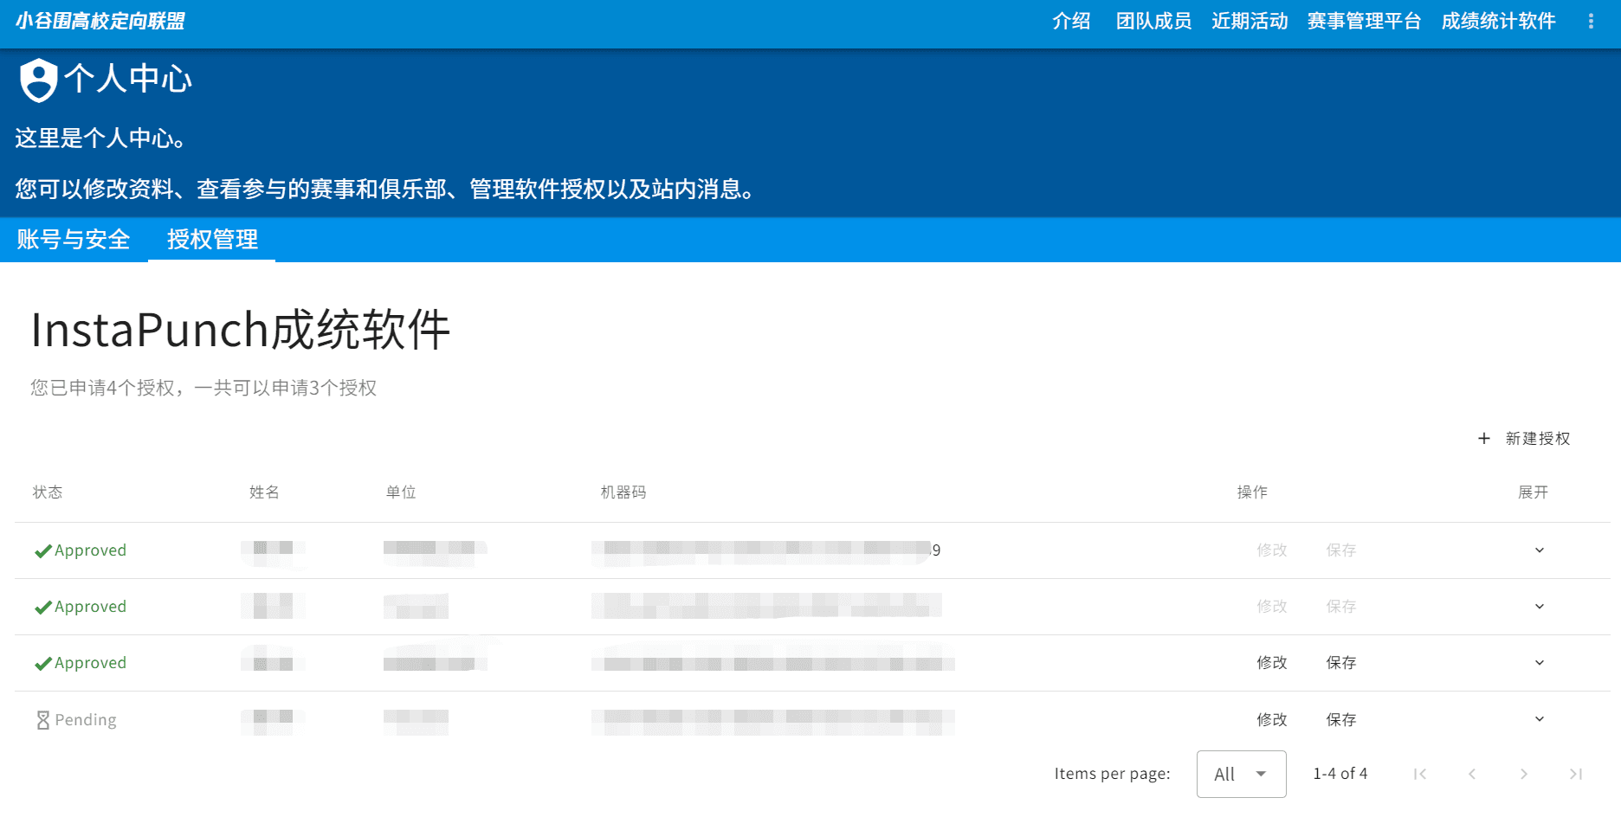Click the 状态 column header
Screen dimensions: 1621x830
(x=48, y=492)
